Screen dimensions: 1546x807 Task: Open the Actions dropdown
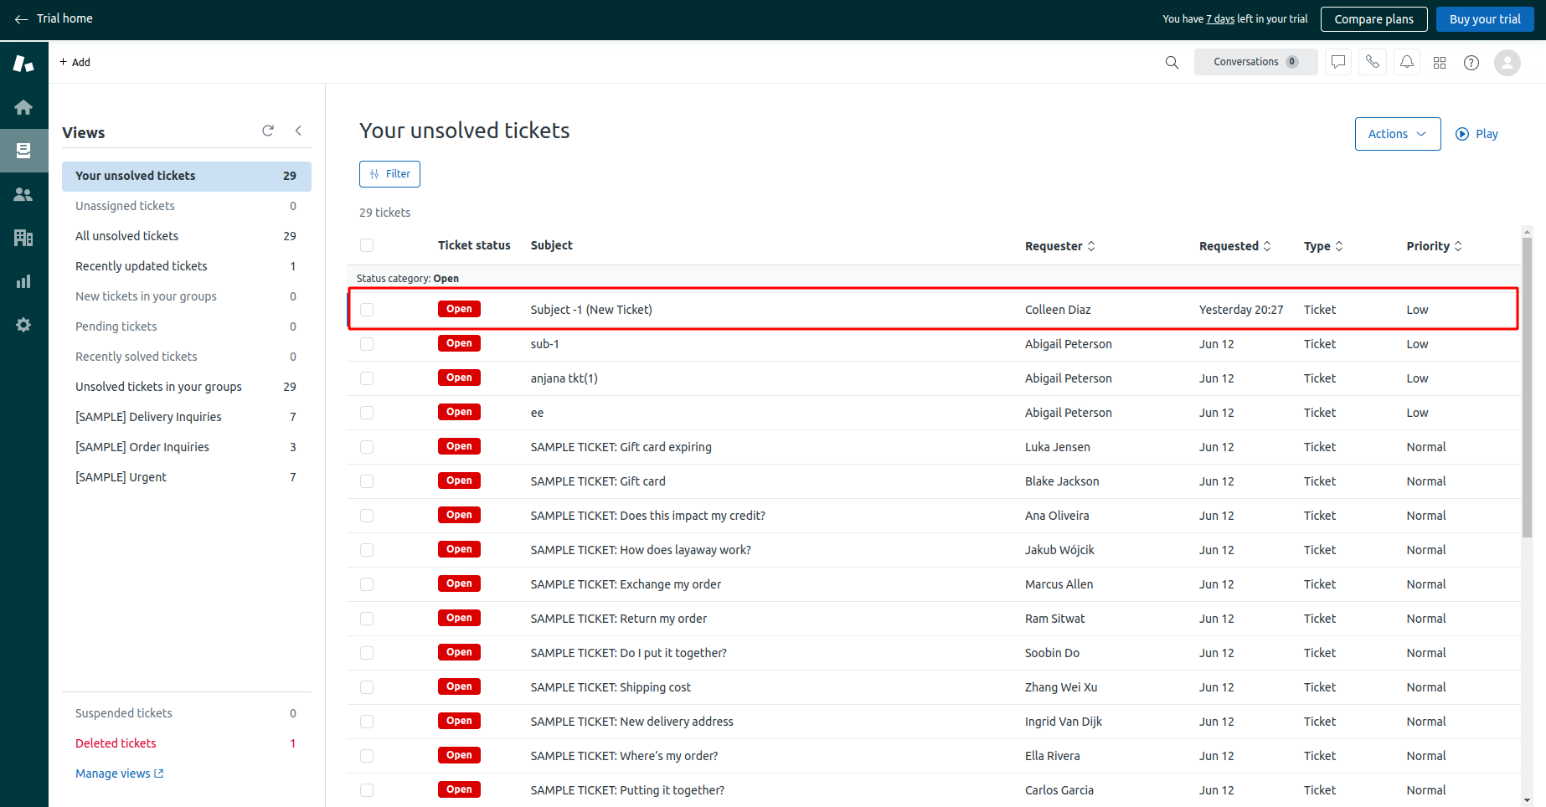[1397, 134]
